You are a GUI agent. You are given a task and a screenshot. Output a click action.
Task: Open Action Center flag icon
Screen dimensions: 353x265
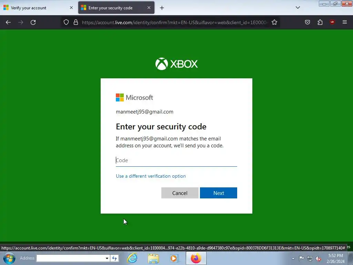click(x=301, y=258)
